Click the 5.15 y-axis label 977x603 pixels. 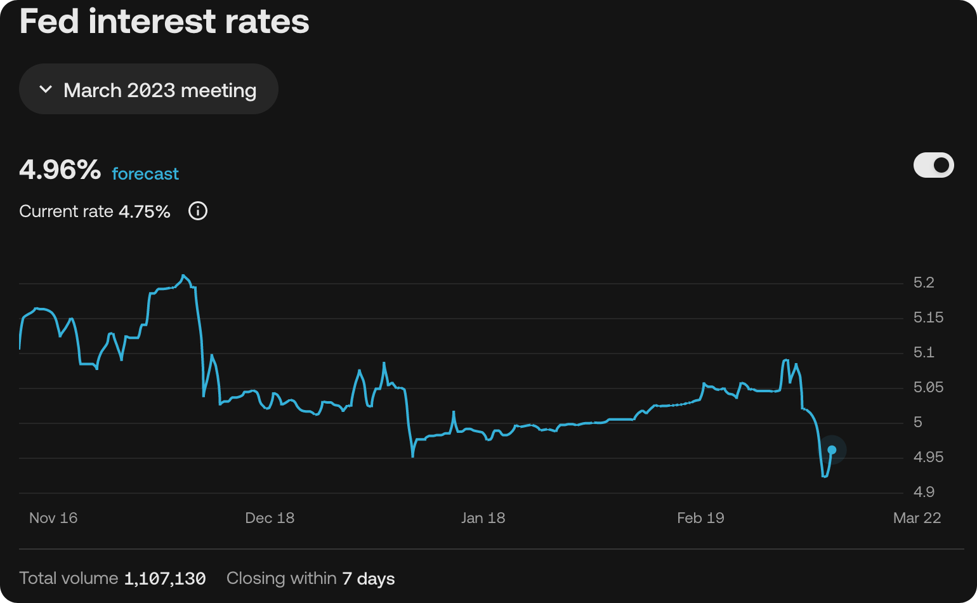(928, 317)
